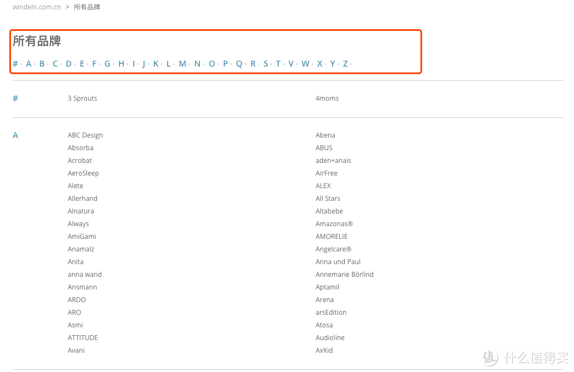View the AeroSleep brand

tap(83, 173)
